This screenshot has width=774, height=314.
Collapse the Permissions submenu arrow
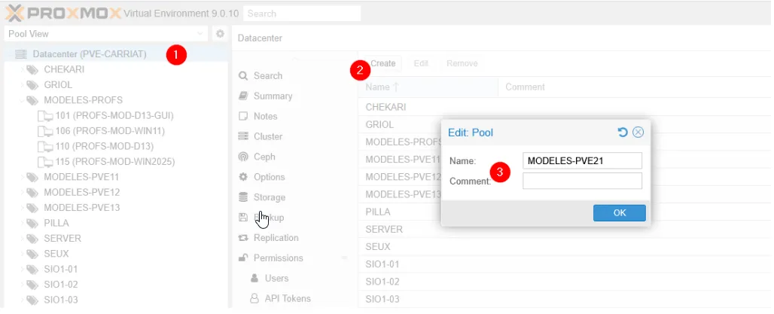click(345, 258)
